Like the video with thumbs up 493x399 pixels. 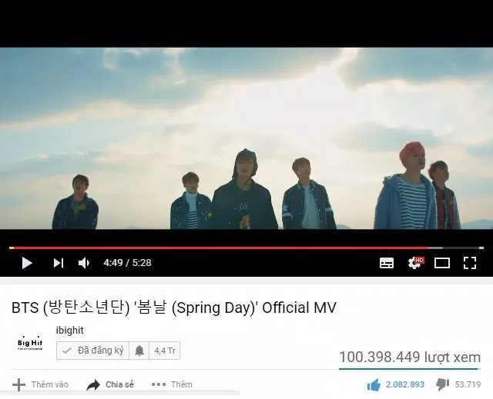point(374,384)
